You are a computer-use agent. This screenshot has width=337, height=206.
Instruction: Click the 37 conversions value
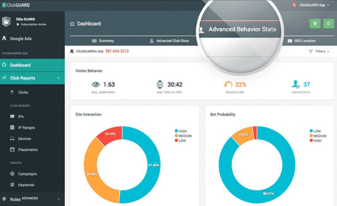point(307,85)
